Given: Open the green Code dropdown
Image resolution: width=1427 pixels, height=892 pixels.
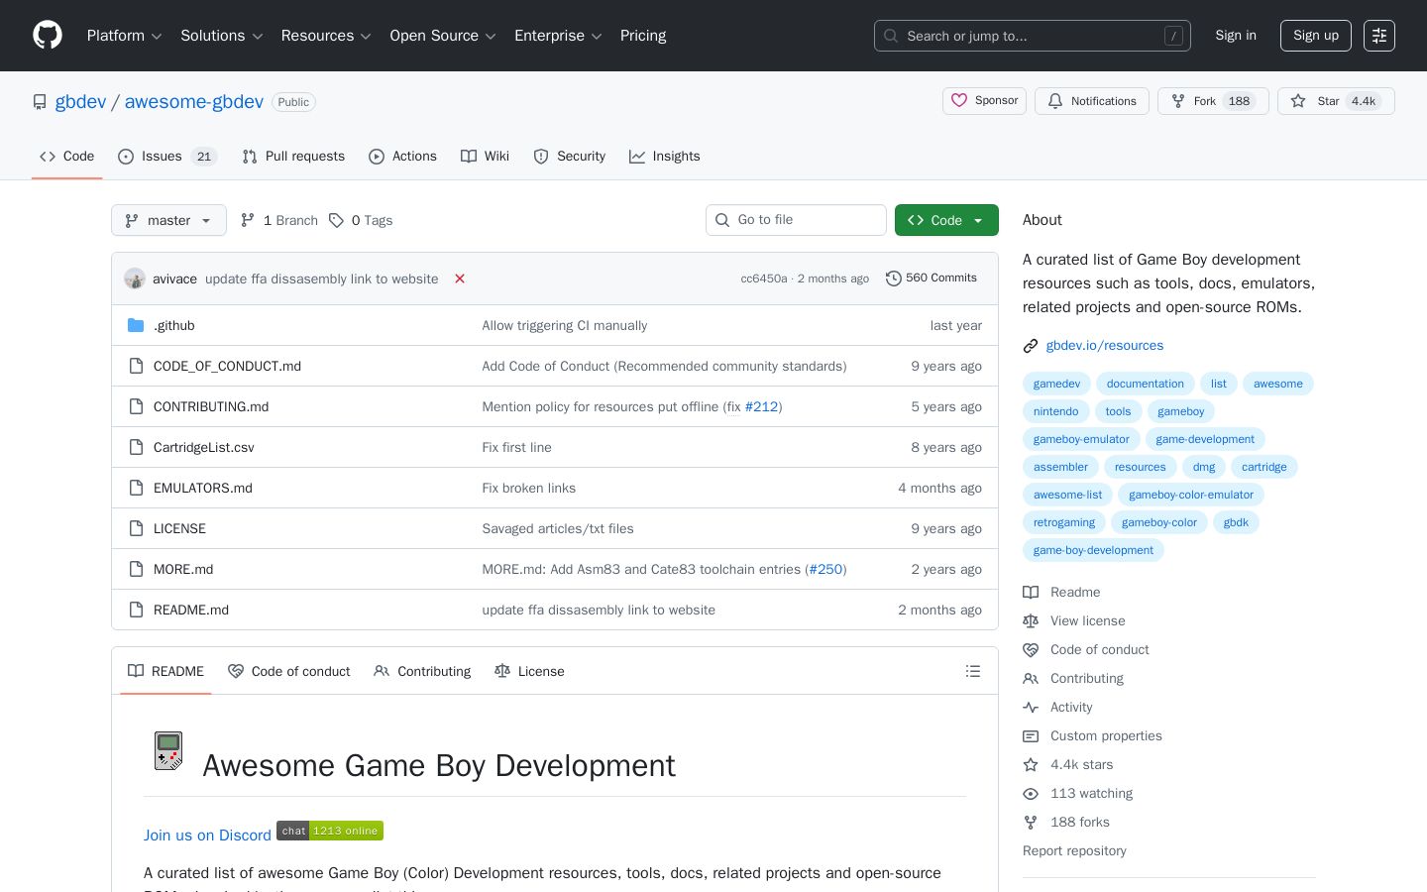Looking at the screenshot, I should point(946,220).
